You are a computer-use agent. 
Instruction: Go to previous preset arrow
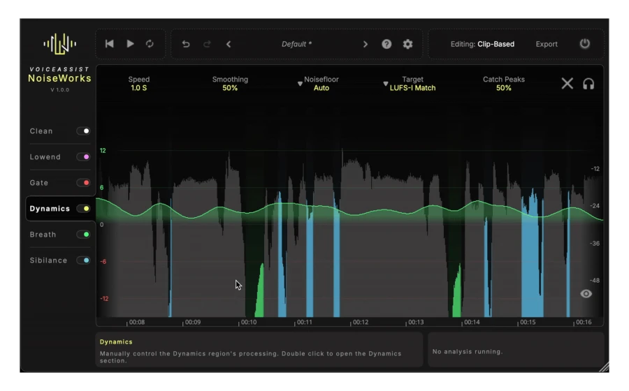coord(229,44)
